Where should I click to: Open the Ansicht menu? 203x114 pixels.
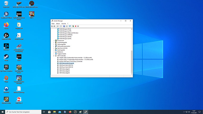pos(64,23)
